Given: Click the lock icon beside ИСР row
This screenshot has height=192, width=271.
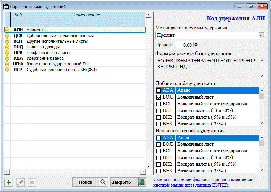Looking at the screenshot, I should 7,69.
